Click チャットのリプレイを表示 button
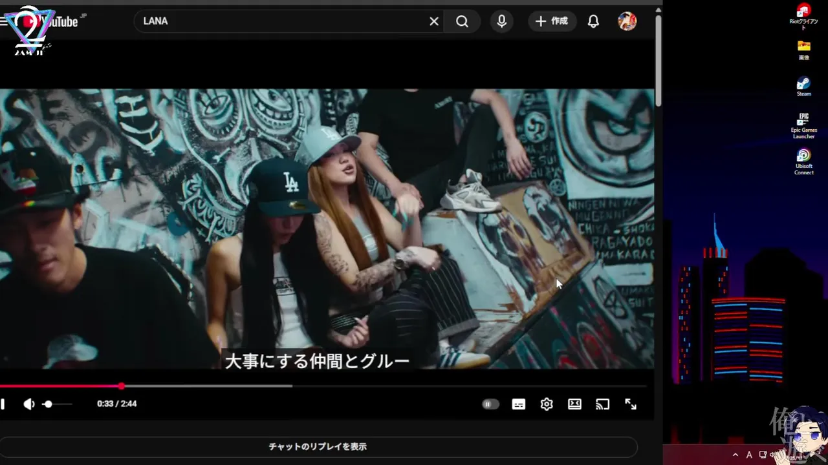The width and height of the screenshot is (828, 465). (x=318, y=447)
